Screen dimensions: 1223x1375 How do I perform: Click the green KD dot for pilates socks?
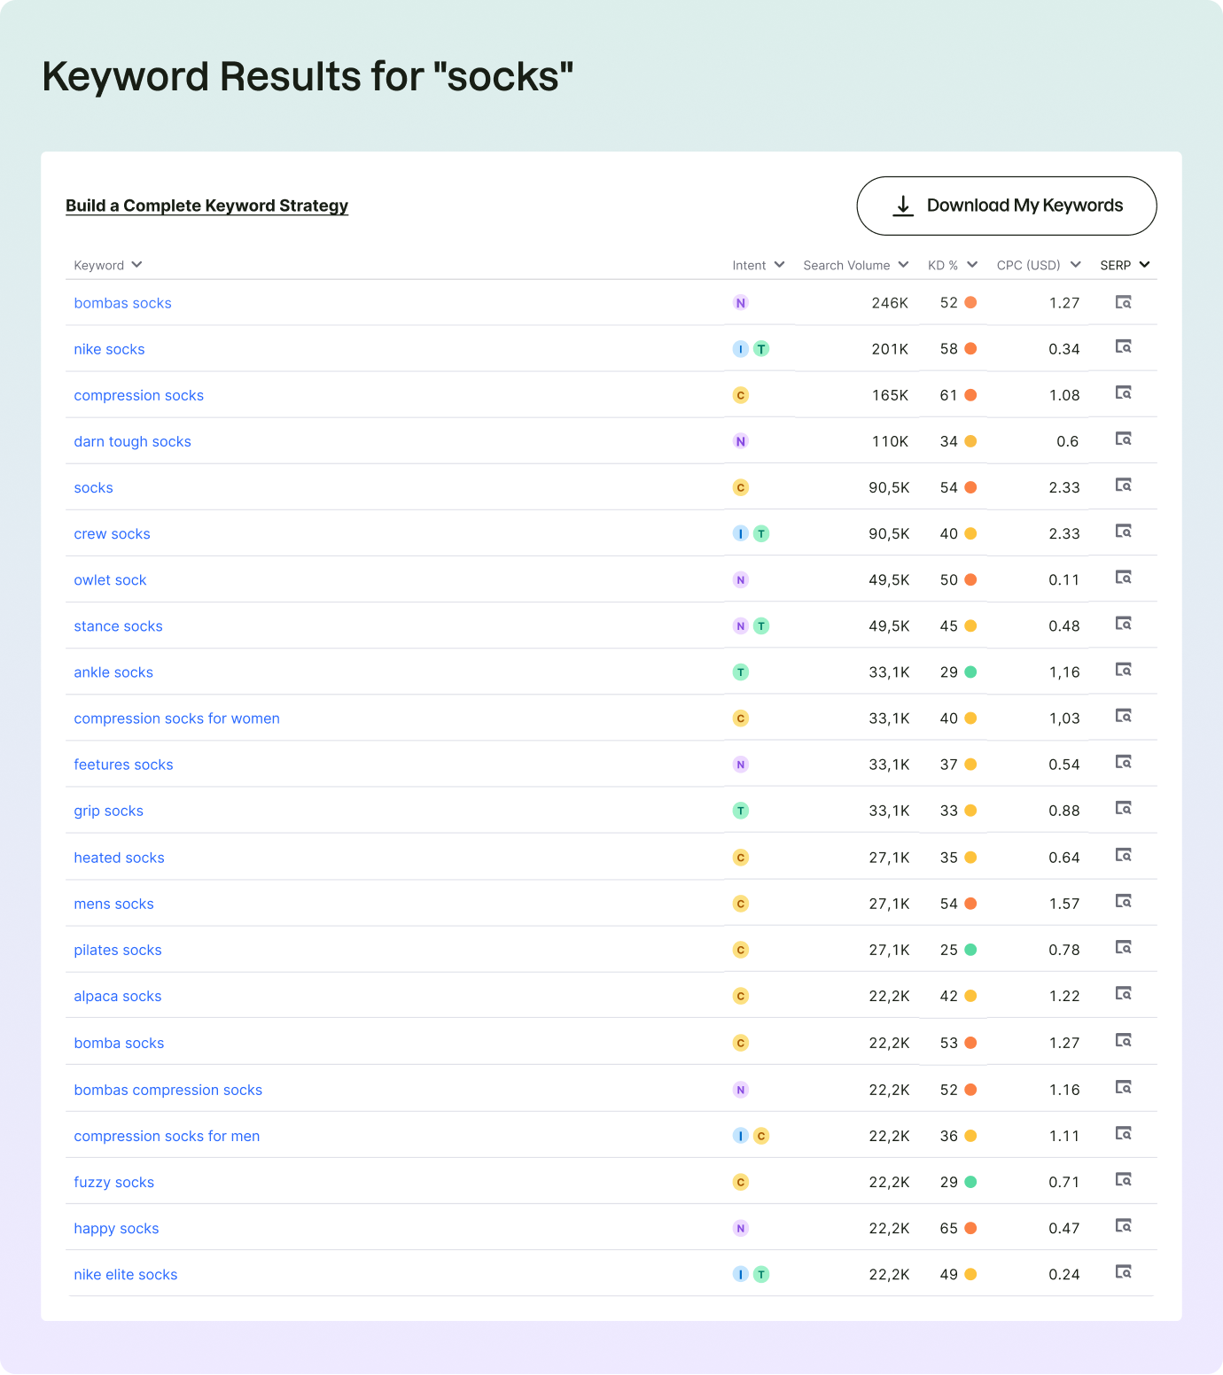click(970, 950)
